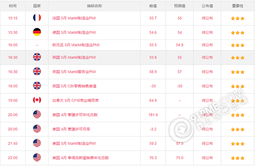Open the 美国 4月 营建许可月率 indicator
The width and height of the screenshot is (255, 166).
click(71, 129)
